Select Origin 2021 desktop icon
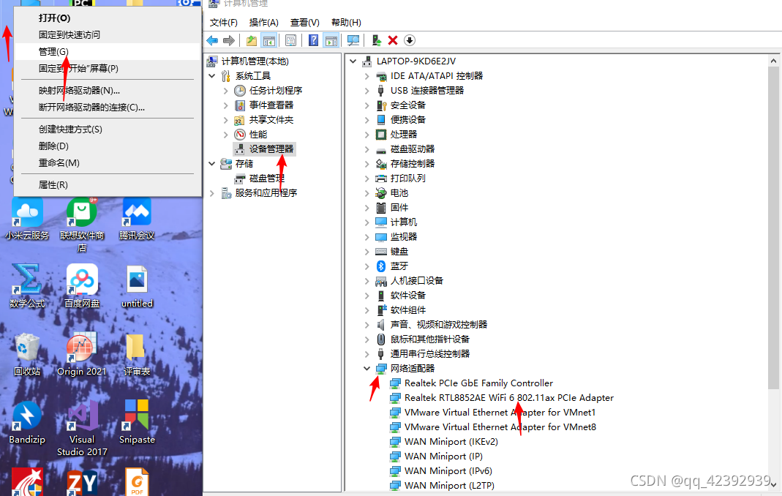The height and width of the screenshot is (496, 782). (x=82, y=356)
